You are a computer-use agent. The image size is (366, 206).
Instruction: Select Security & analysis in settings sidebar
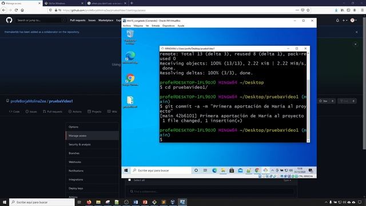[x=93, y=145]
